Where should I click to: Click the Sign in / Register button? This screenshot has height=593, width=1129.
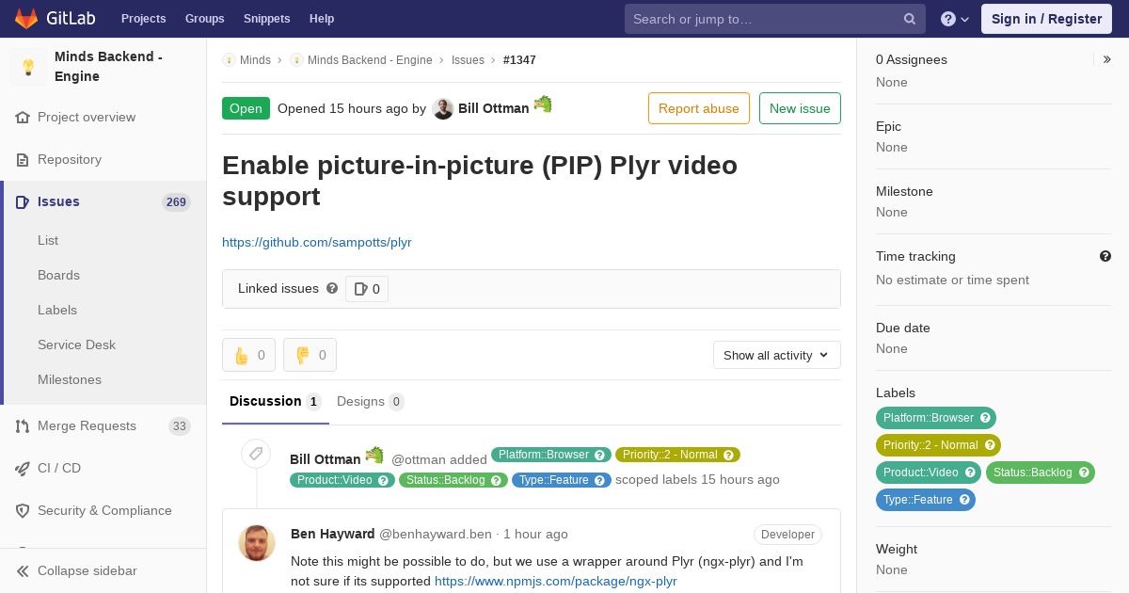coord(1047,19)
